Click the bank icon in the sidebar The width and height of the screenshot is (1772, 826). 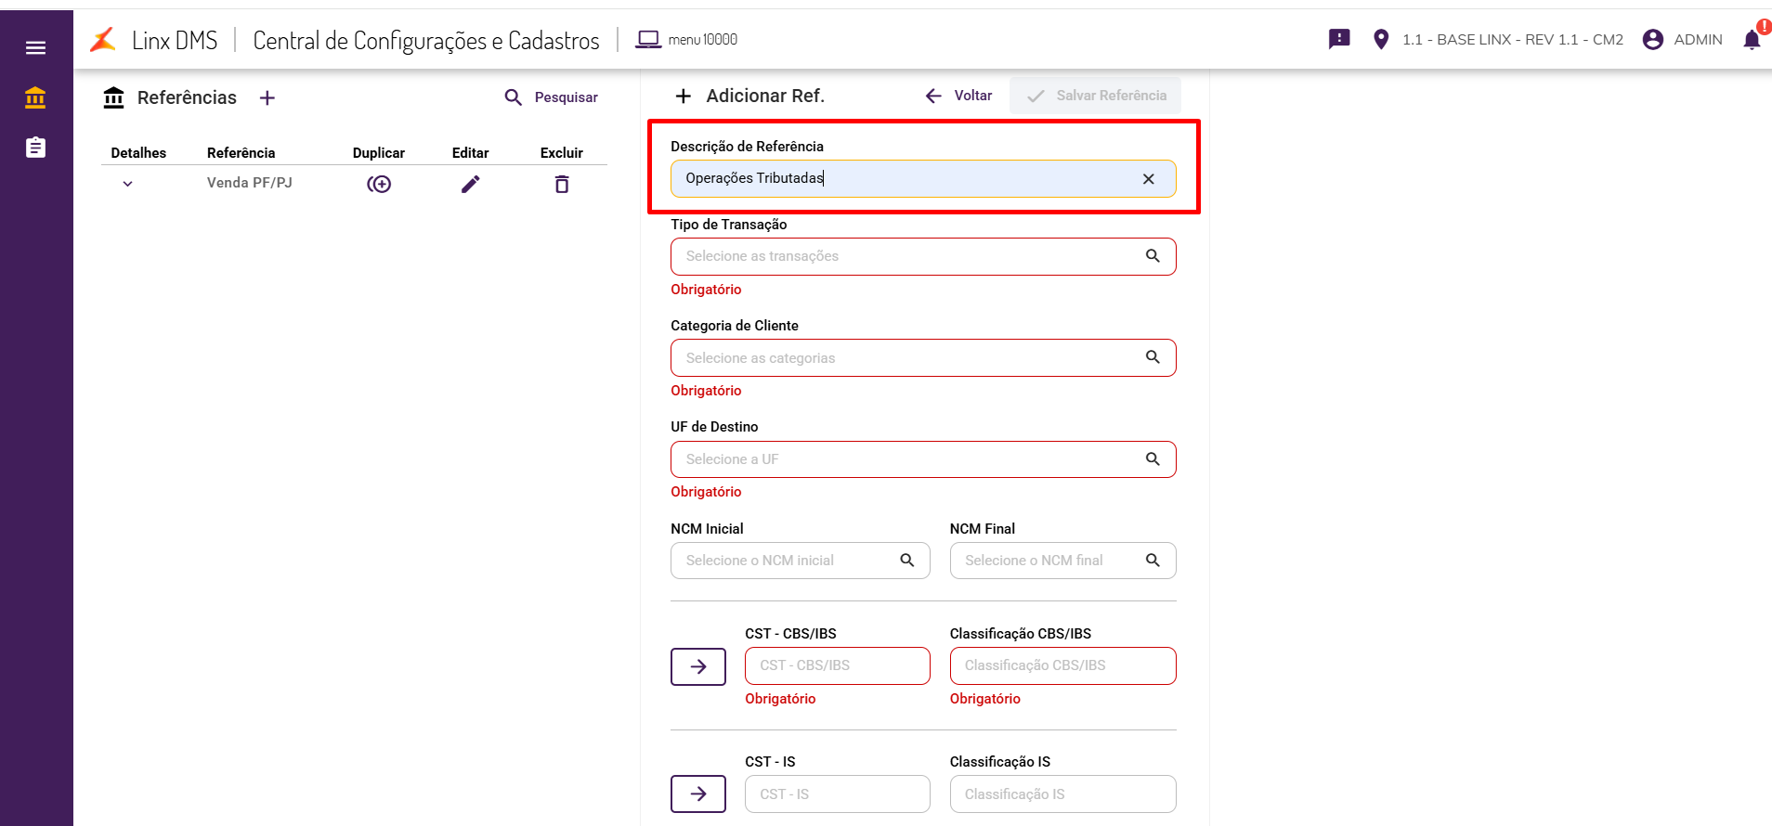coord(35,97)
